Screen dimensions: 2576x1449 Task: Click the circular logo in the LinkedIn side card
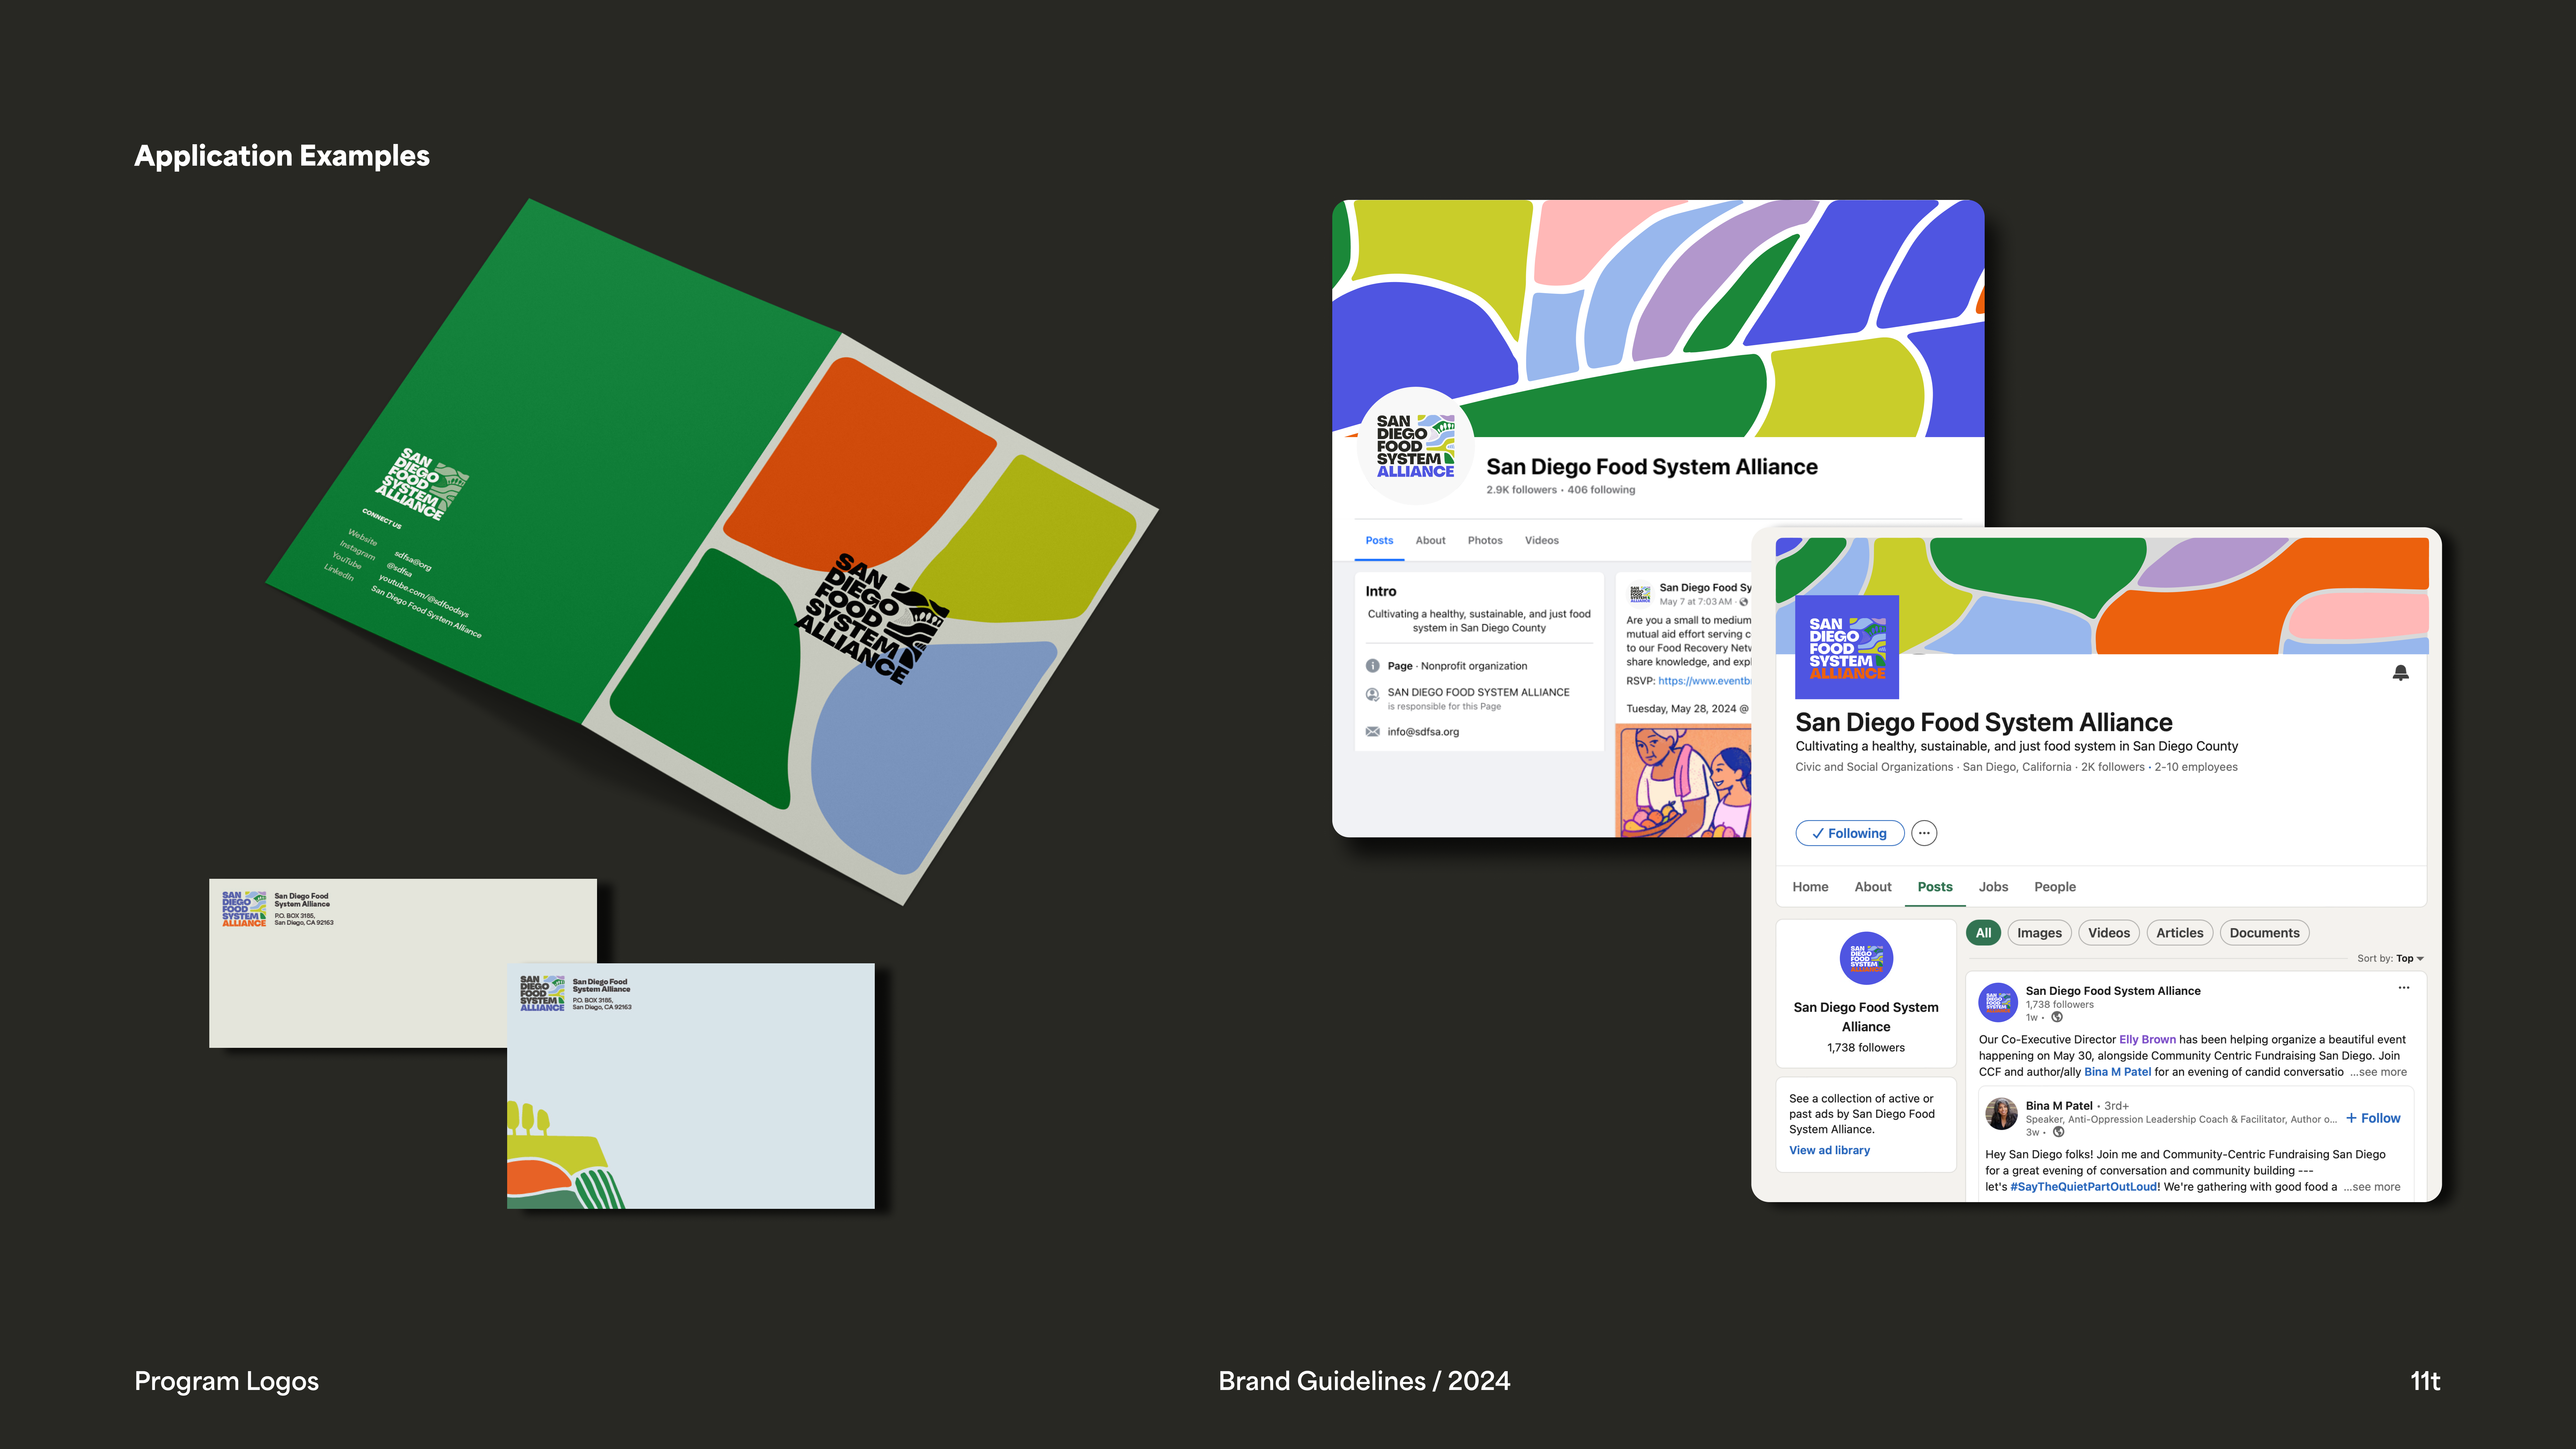pyautogui.click(x=1866, y=958)
